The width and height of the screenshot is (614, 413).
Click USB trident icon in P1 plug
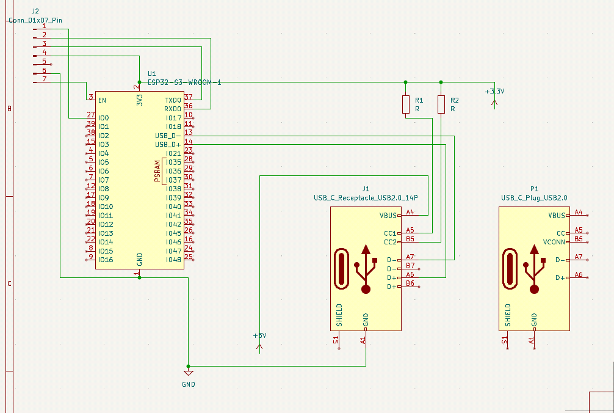[x=534, y=269]
